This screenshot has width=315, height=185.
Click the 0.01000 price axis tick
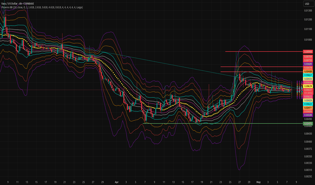point(308,40)
